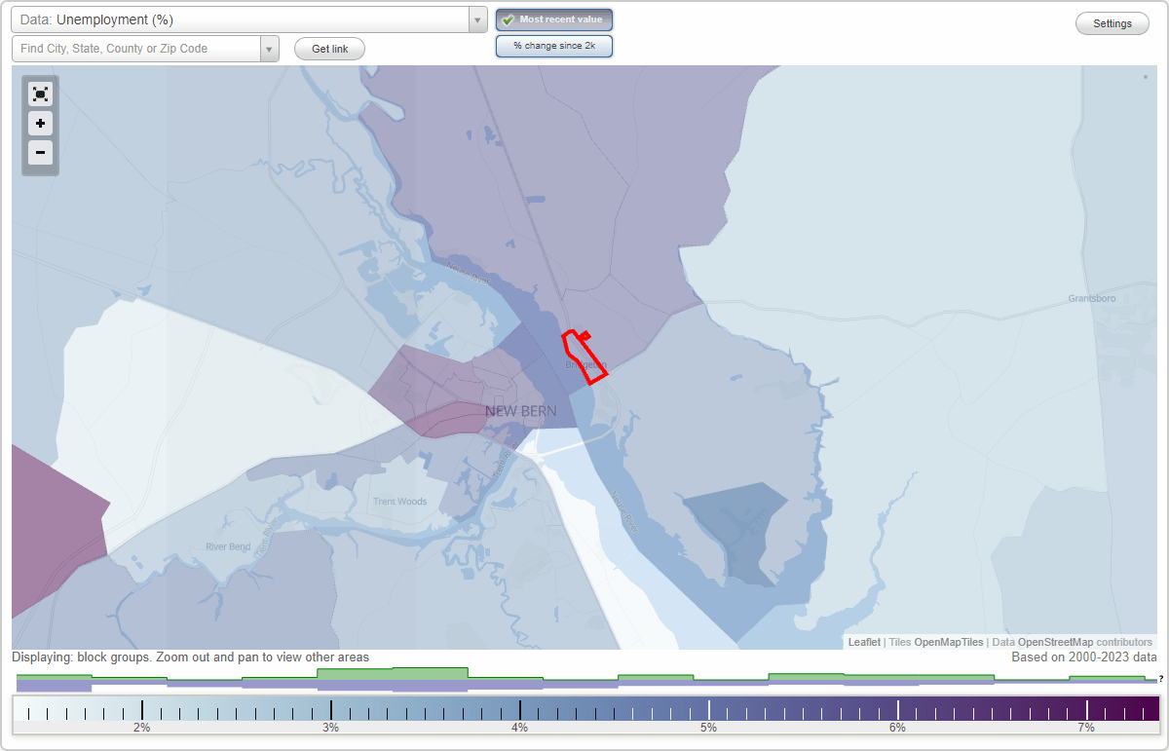Viewport: 1169px width, 751px height.
Task: Zoom in using the plus icon
Action: click(x=40, y=124)
